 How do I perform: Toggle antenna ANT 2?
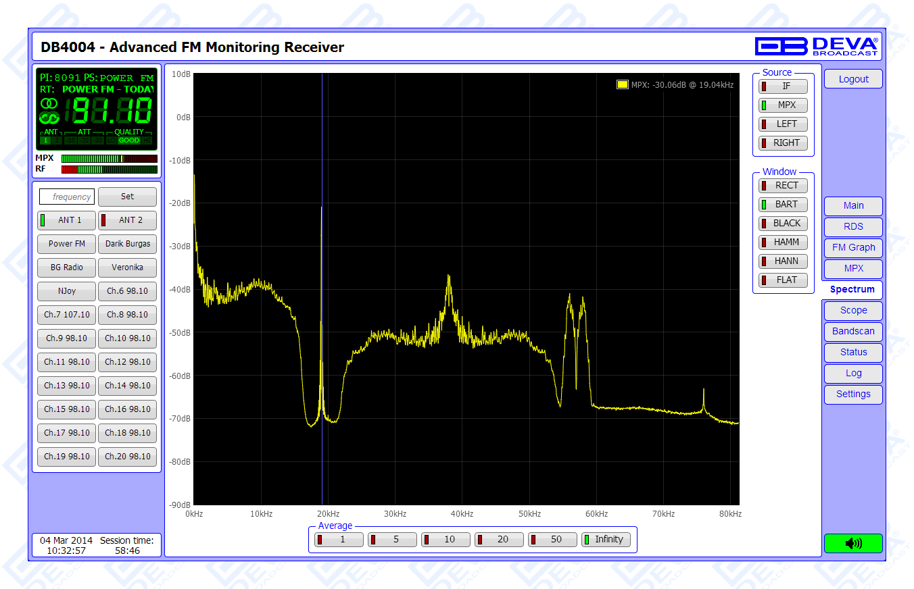coord(127,220)
